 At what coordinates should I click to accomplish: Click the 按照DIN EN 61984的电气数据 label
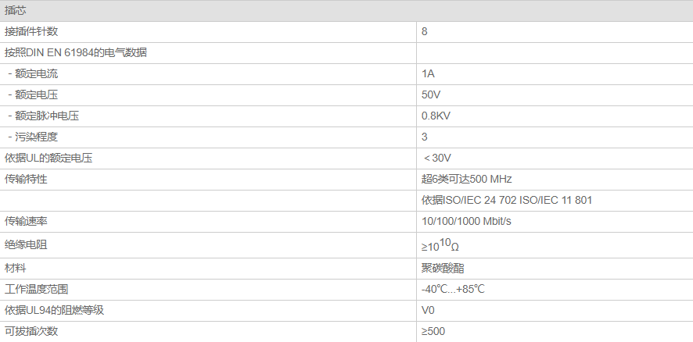76,53
